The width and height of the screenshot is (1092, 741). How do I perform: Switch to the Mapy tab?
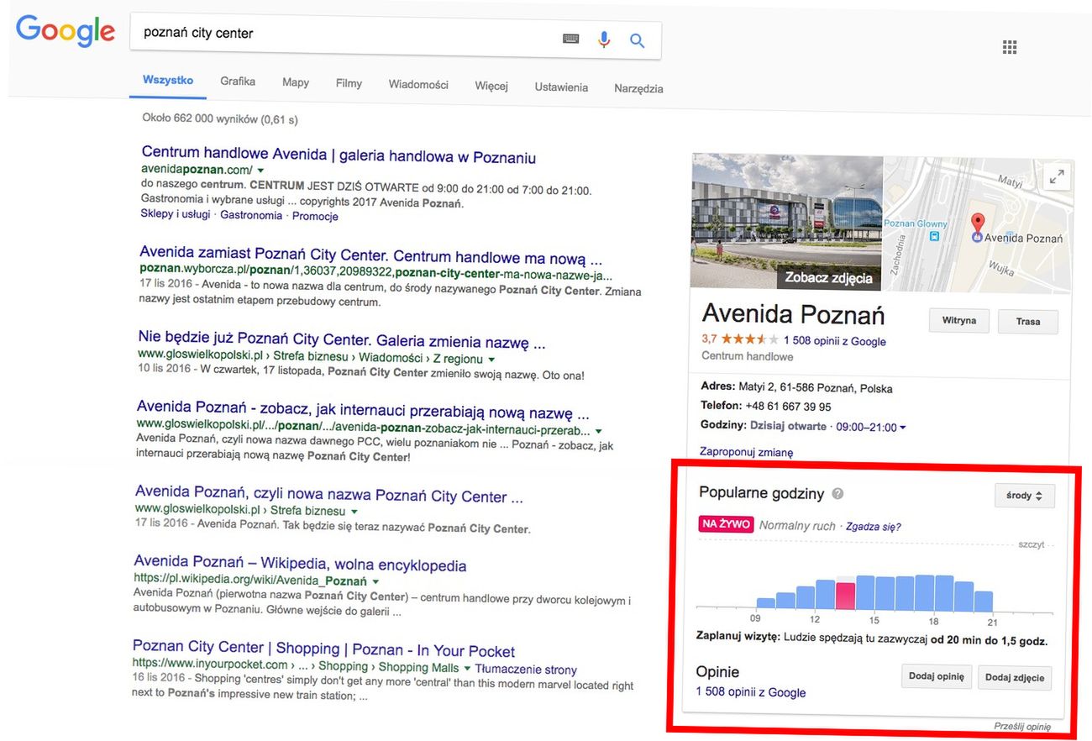pyautogui.click(x=296, y=82)
